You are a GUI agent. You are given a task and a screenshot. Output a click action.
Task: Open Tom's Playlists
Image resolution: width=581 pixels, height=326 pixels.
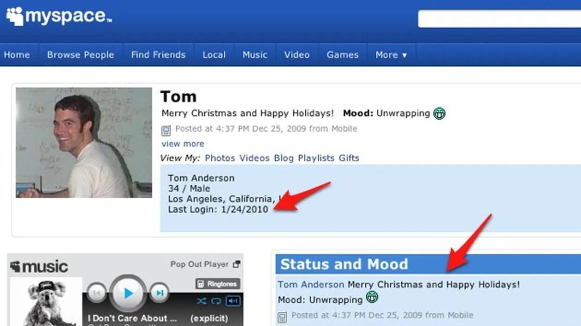pos(317,158)
